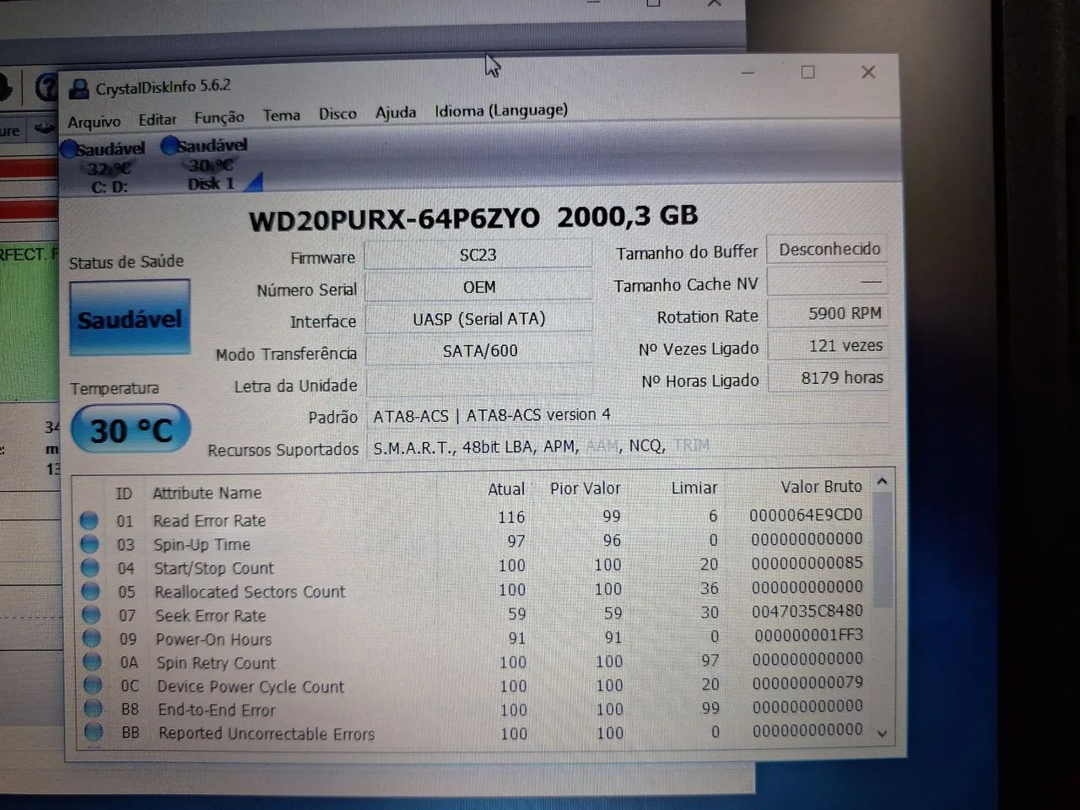
Task: Click the Nº Vezes Ligado 121 vezes field
Action: point(829,345)
